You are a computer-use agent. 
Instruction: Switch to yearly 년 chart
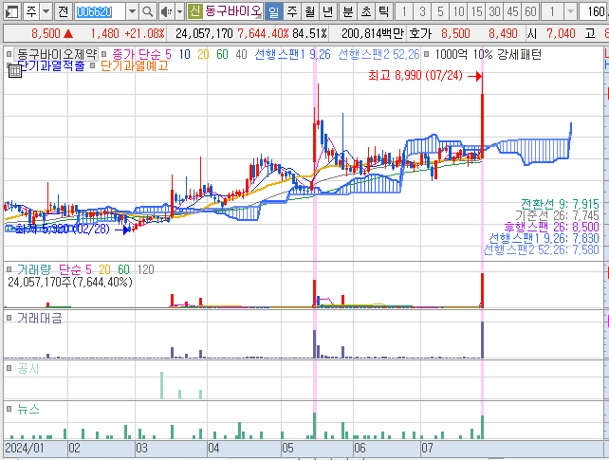tap(328, 11)
